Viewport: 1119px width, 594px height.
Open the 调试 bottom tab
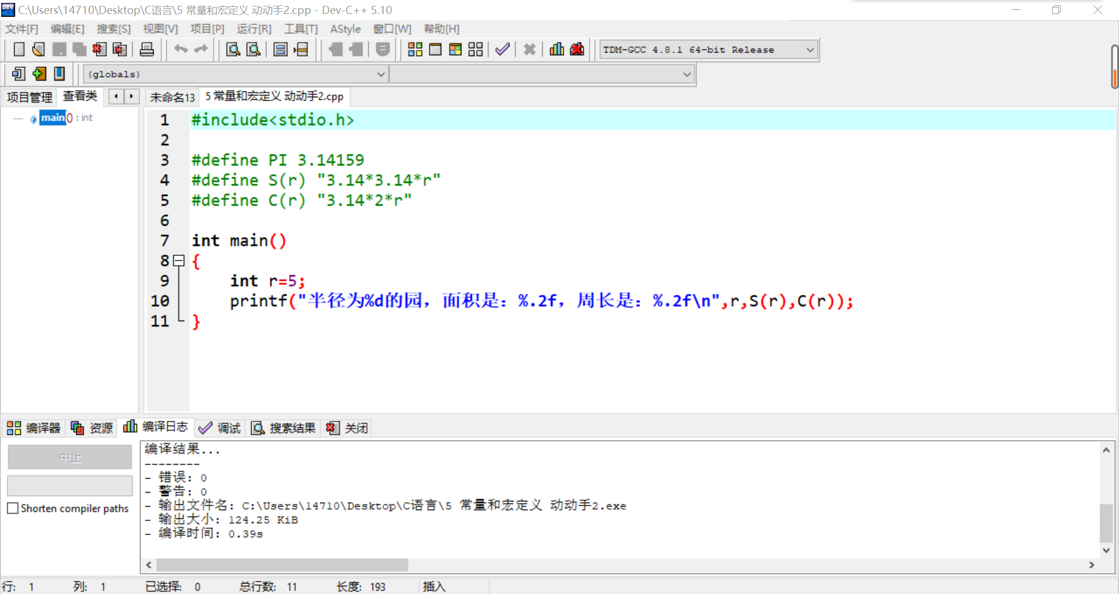pyautogui.click(x=220, y=428)
